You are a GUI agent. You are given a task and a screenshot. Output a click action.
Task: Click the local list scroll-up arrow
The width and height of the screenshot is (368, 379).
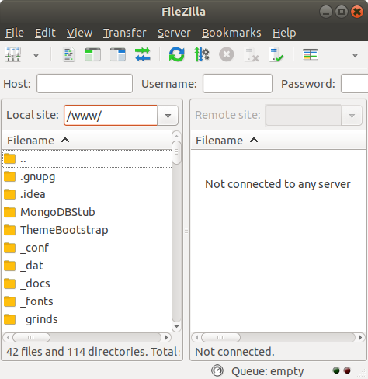pyautogui.click(x=176, y=136)
